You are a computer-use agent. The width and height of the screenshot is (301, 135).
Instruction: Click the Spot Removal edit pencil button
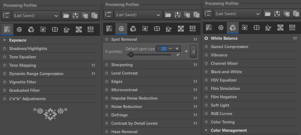pyautogui.click(x=193, y=52)
